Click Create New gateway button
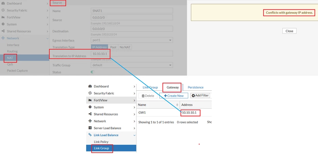This screenshot has height=154, width=318. [x=174, y=96]
